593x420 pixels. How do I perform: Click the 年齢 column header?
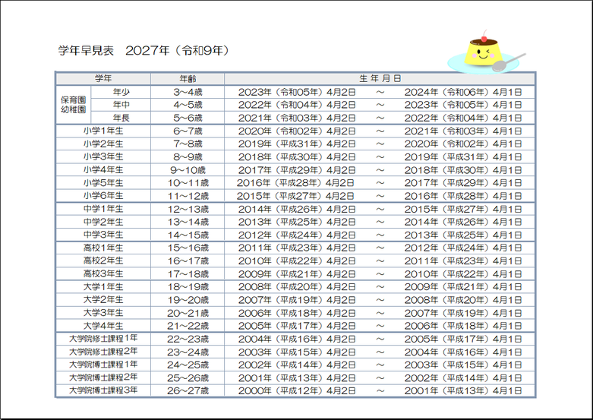[x=188, y=78]
